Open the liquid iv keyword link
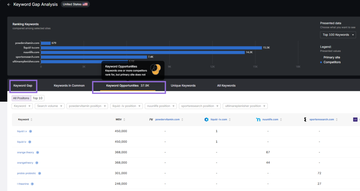This screenshot has height=191, width=360. point(21,142)
